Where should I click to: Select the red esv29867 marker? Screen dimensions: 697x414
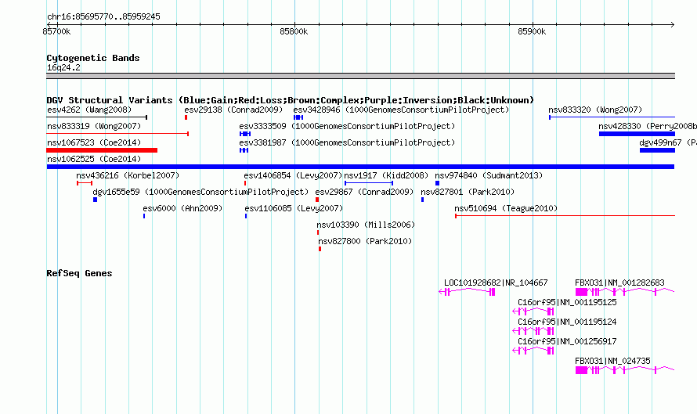(317, 200)
